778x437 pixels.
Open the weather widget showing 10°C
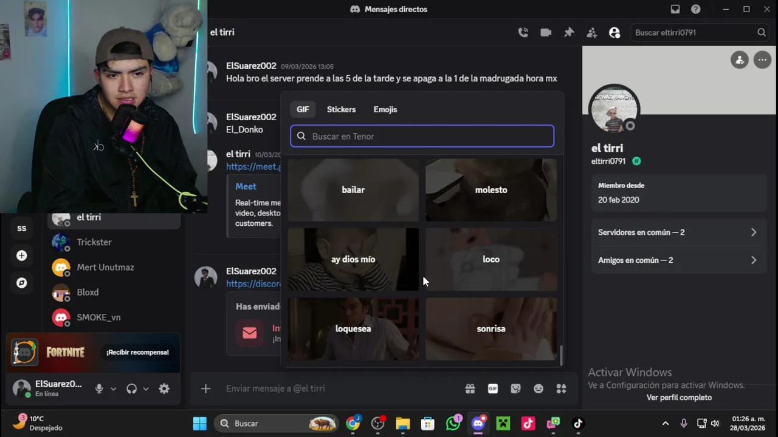click(38, 423)
